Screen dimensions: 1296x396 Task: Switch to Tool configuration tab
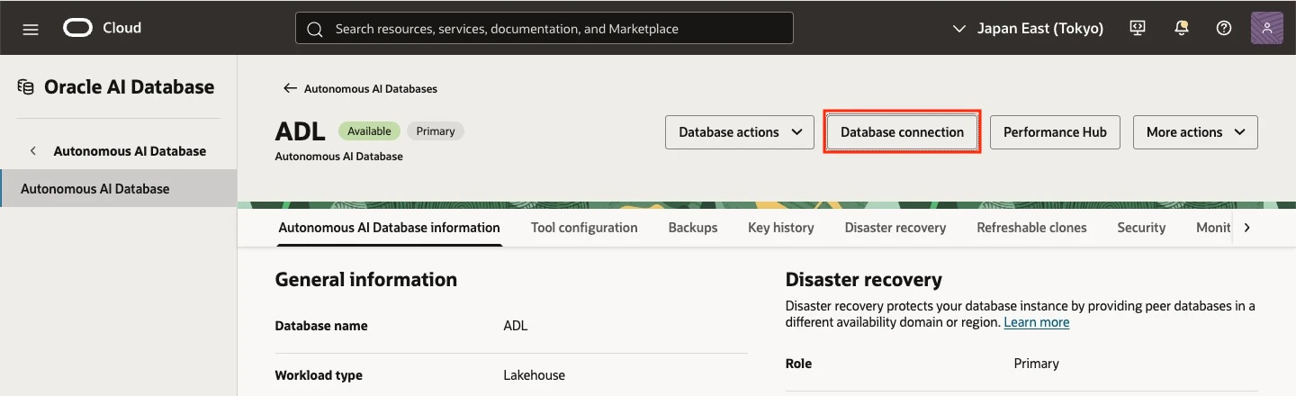click(584, 228)
